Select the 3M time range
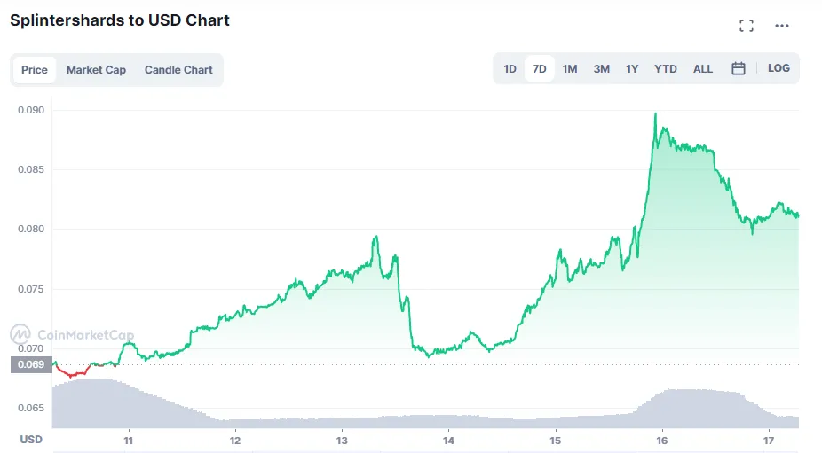The width and height of the screenshot is (822, 453). (x=601, y=68)
